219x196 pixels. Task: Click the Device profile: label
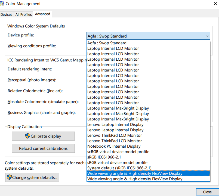(21, 35)
